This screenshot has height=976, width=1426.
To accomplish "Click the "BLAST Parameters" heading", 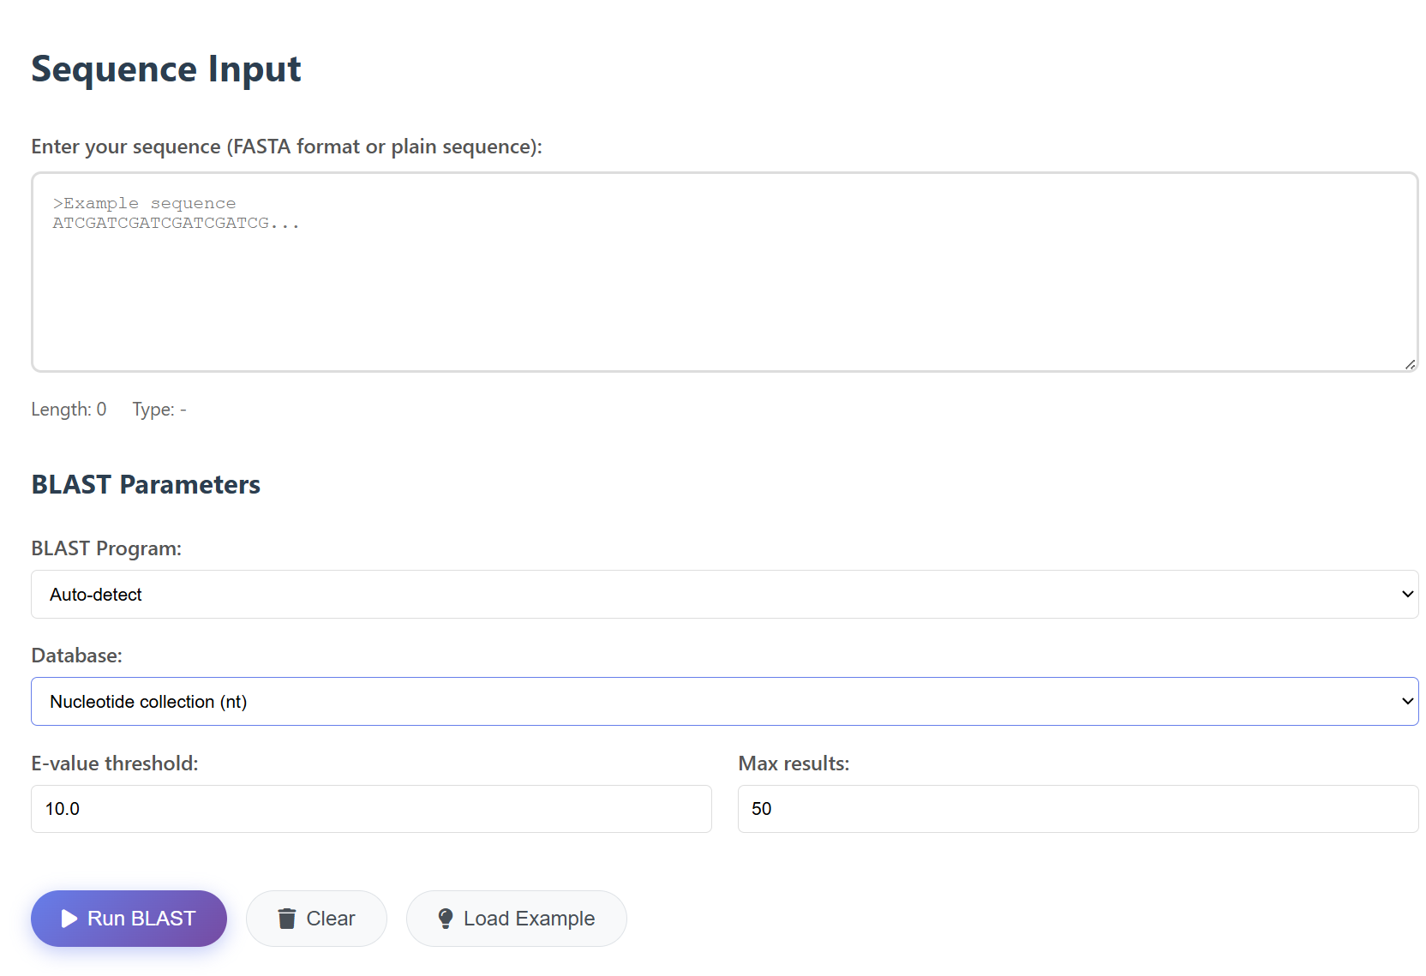I will click(x=146, y=485).
